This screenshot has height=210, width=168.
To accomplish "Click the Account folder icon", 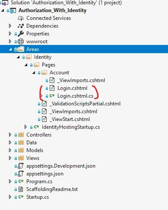I will tap(44, 73).
